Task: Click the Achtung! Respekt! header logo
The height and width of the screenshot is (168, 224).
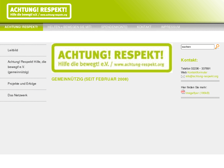Action: pos(39,11)
